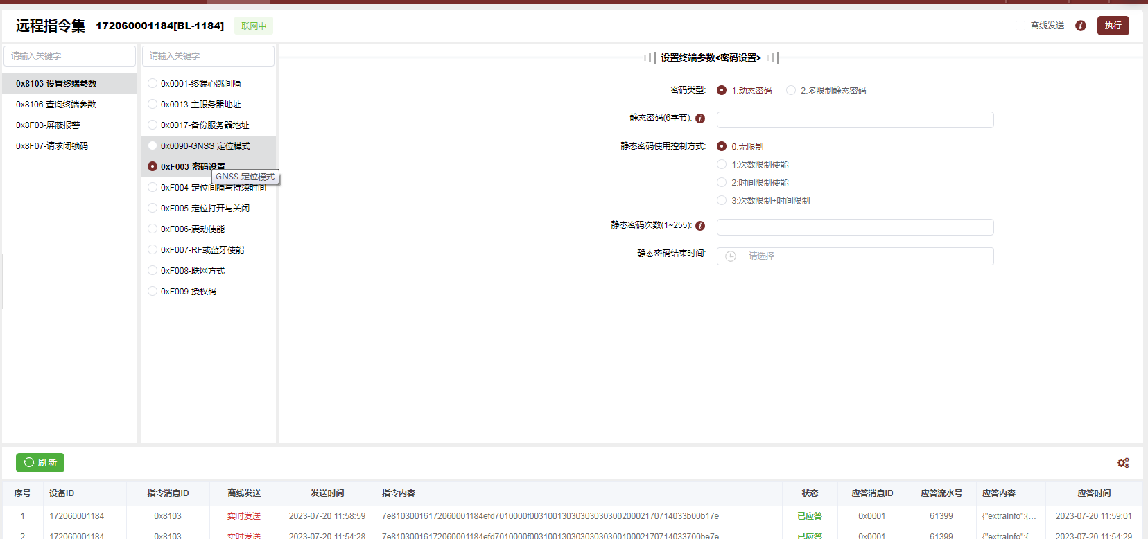Select 0x0001-终端心跳间隔 parameter
Screen dimensions: 1148x539
coord(153,84)
